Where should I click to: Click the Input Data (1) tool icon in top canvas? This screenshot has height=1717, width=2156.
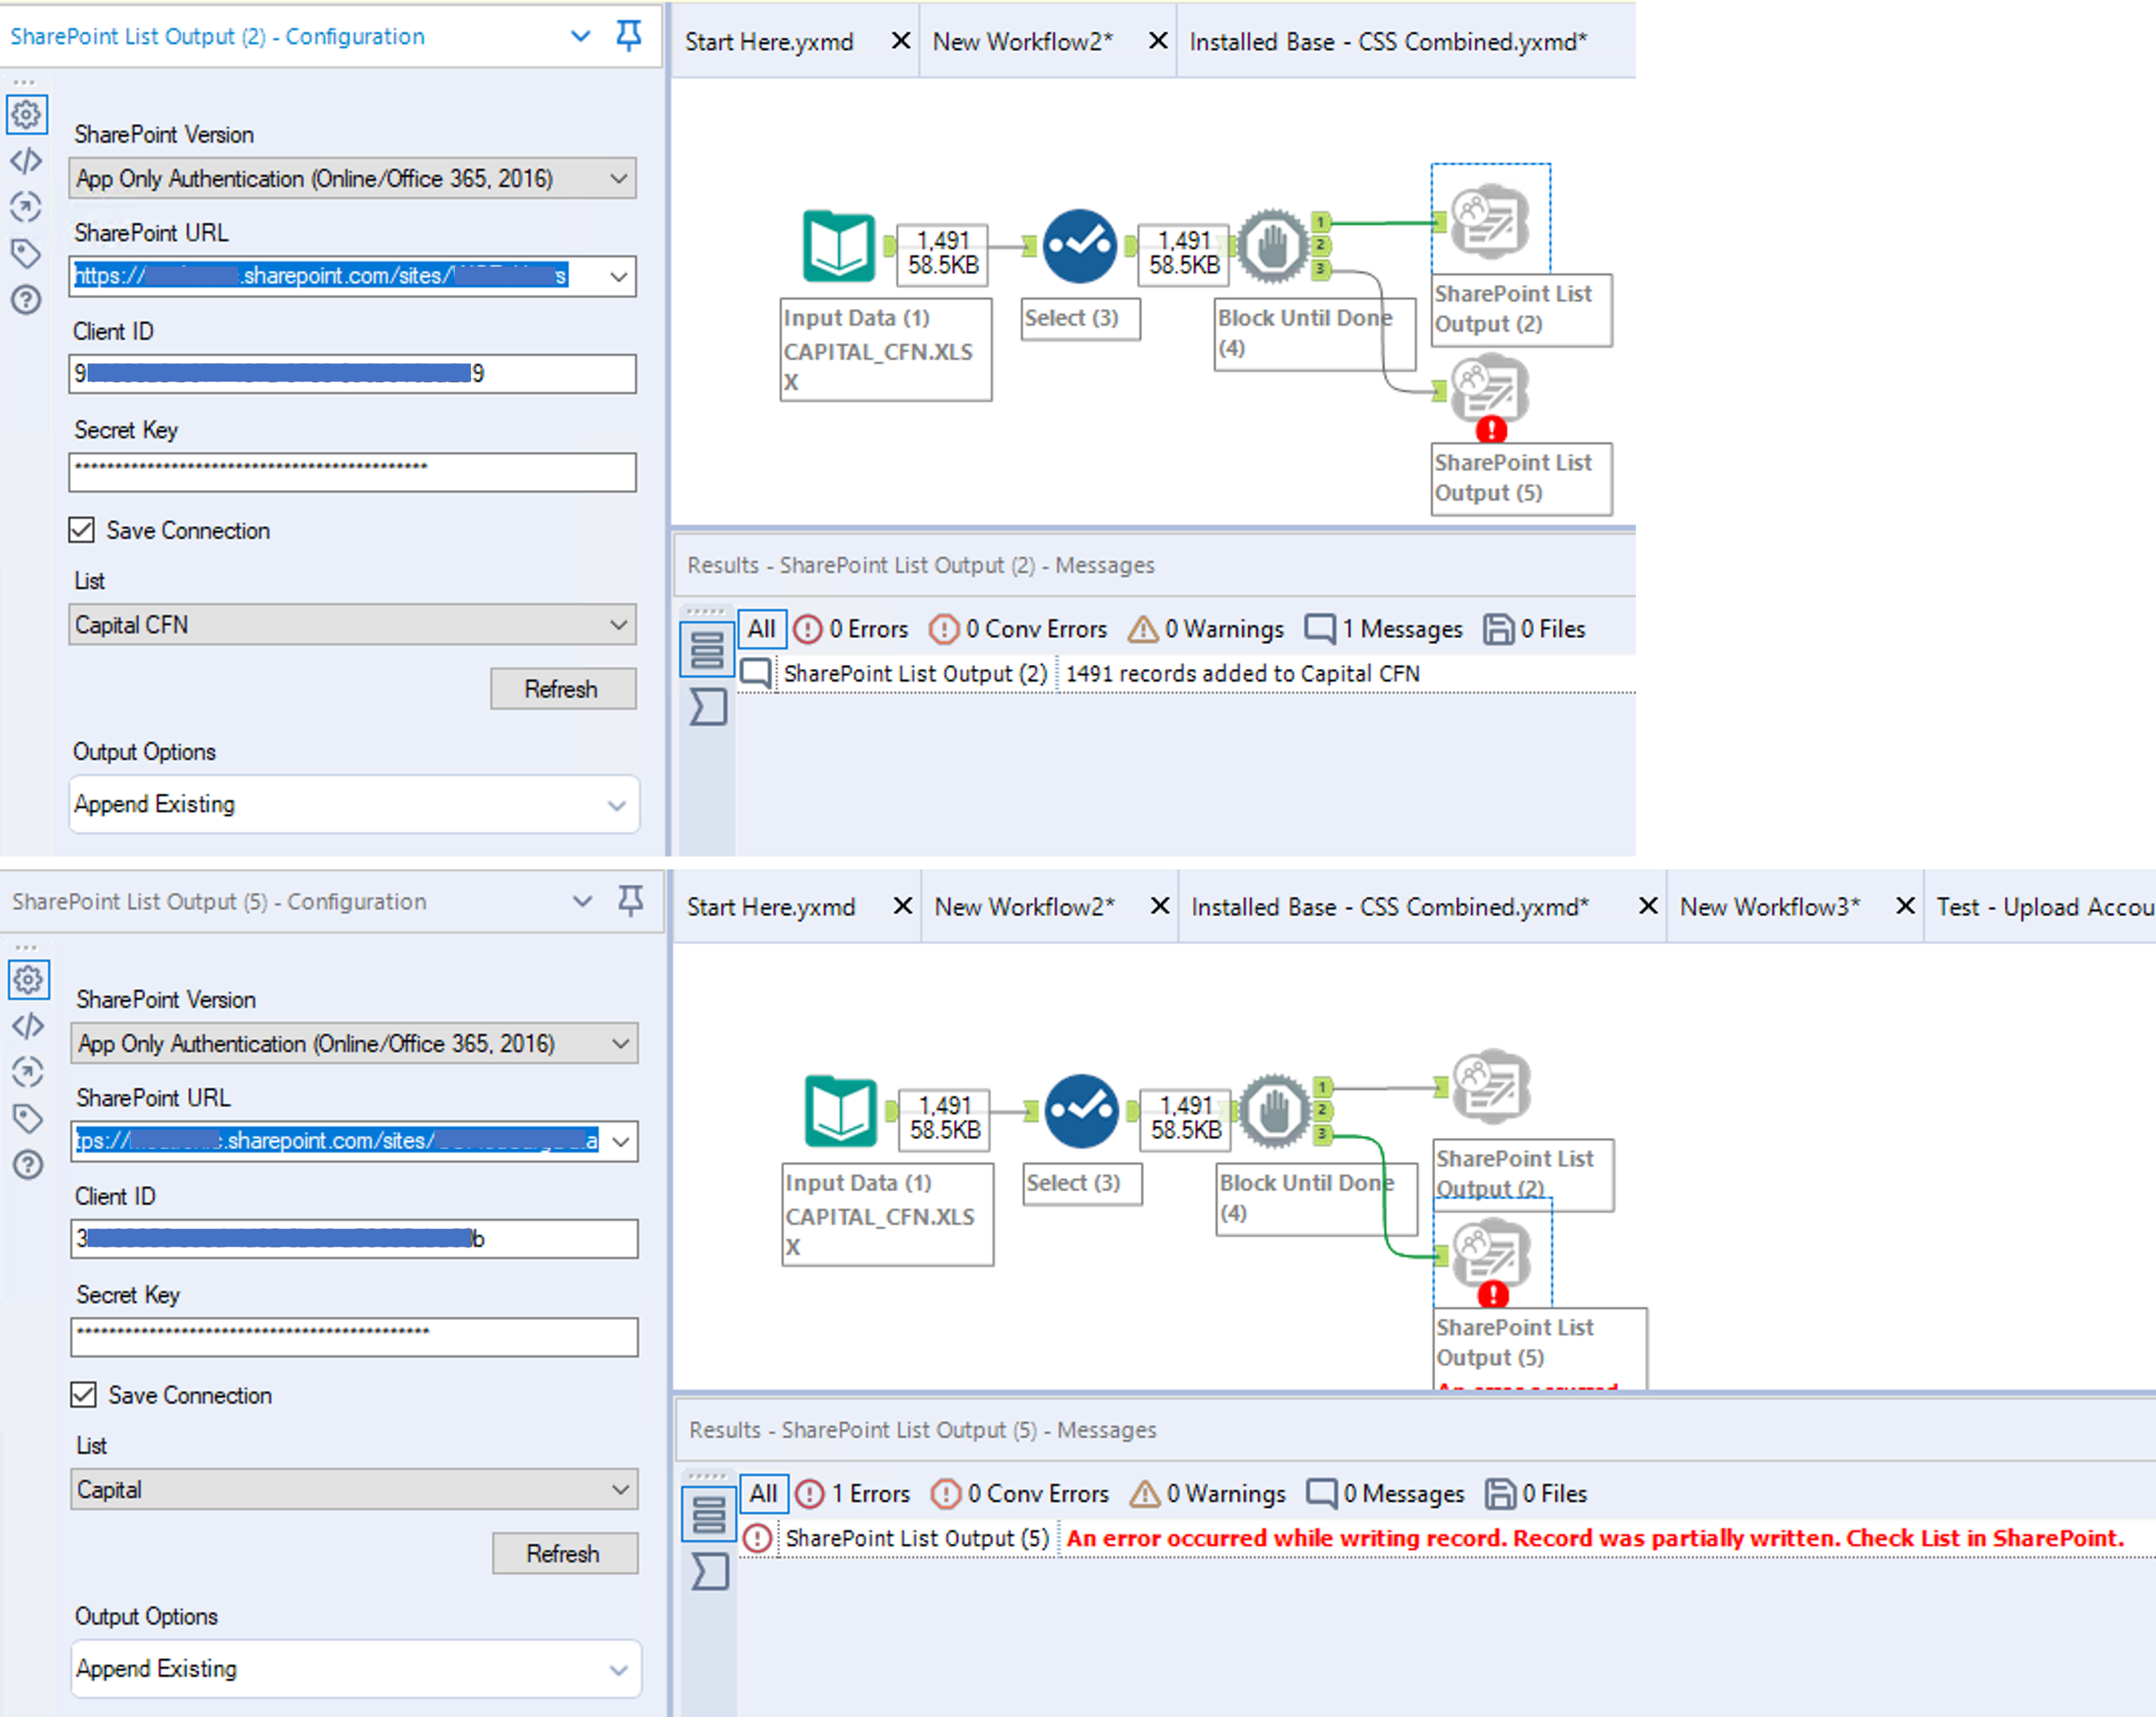[838, 246]
